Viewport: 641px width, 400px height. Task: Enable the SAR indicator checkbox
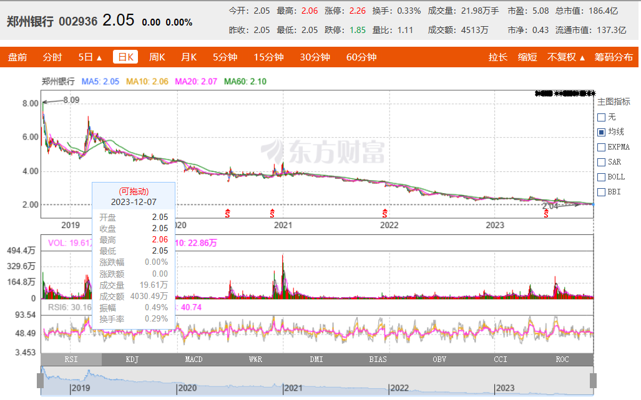click(x=601, y=163)
